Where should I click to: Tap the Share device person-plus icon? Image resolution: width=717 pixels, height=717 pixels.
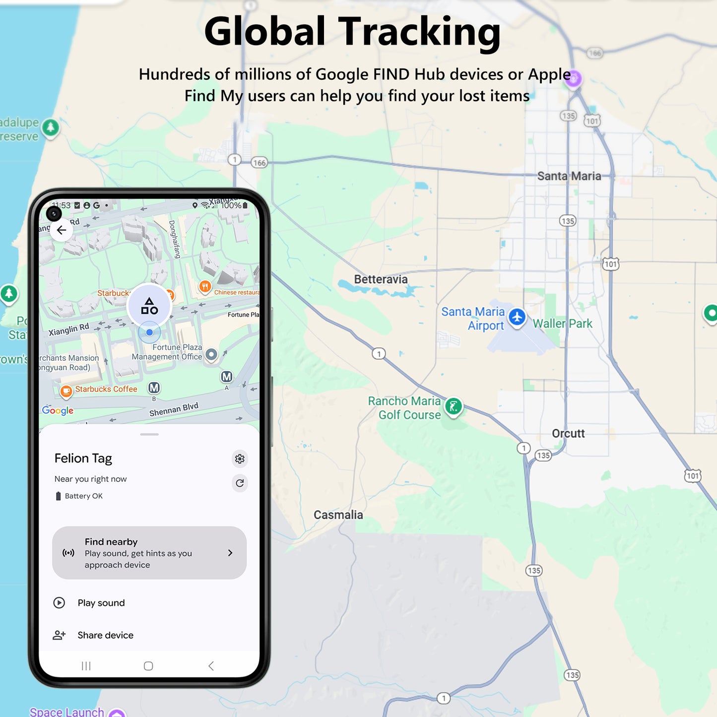59,635
